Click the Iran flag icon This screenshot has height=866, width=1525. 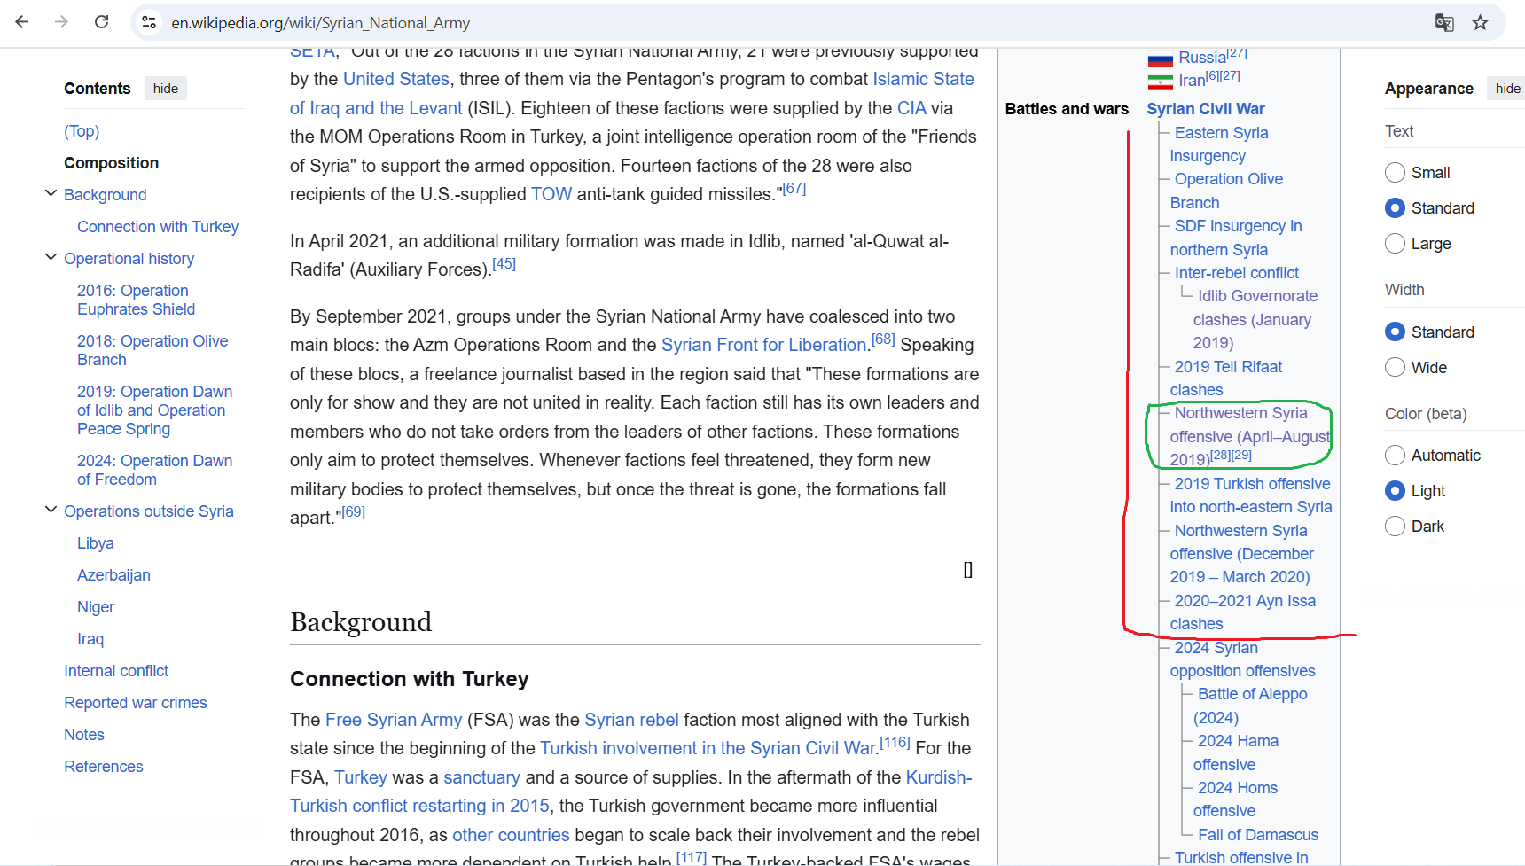click(1160, 82)
